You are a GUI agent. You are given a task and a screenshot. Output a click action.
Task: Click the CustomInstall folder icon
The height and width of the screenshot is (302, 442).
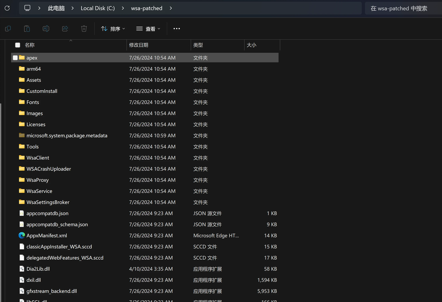tap(22, 91)
